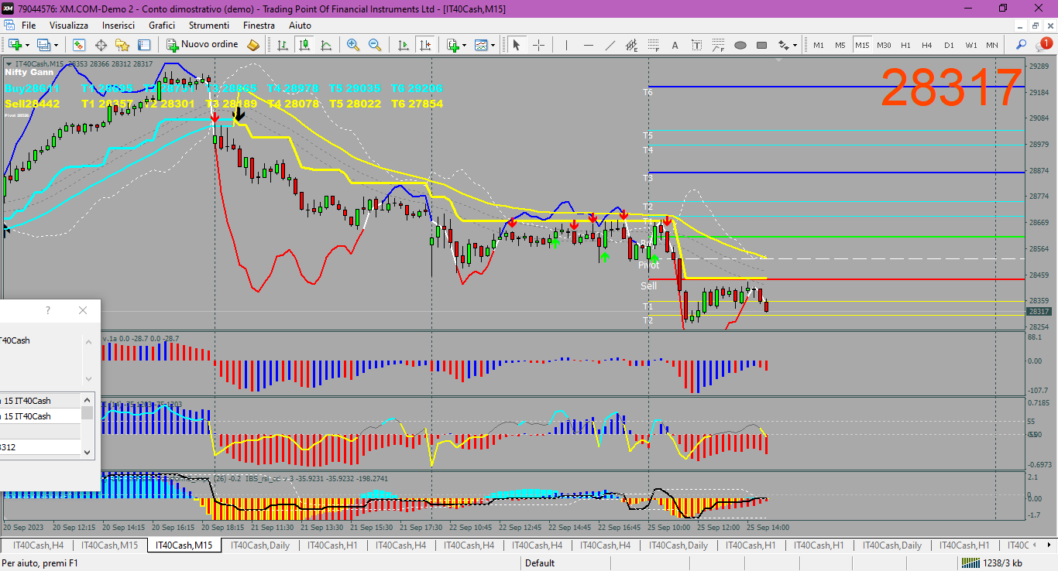This screenshot has height=571, width=1058.
Task: Switch to M1 timeframe
Action: (x=819, y=45)
